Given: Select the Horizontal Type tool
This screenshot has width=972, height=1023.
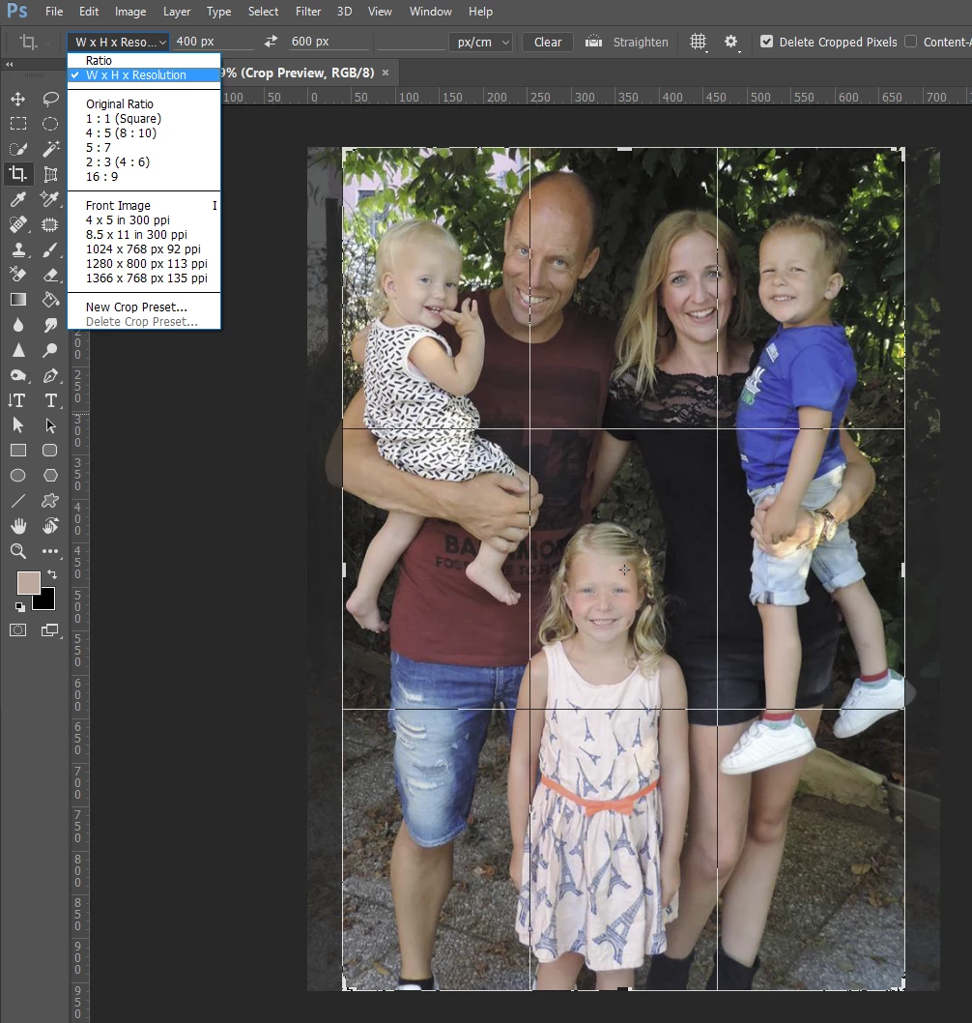Looking at the screenshot, I should pos(50,400).
